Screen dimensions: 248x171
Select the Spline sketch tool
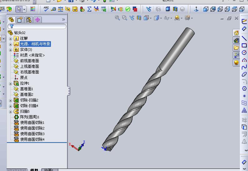coord(244,67)
